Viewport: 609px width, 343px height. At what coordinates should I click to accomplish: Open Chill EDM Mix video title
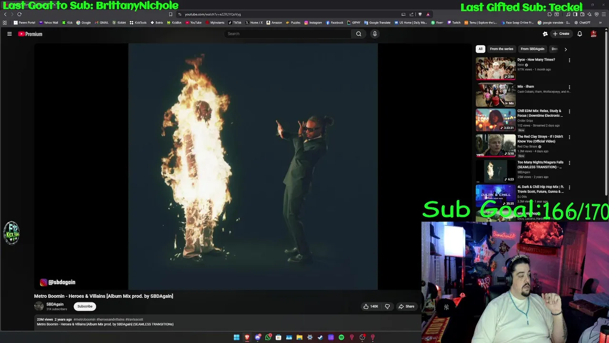point(540,113)
